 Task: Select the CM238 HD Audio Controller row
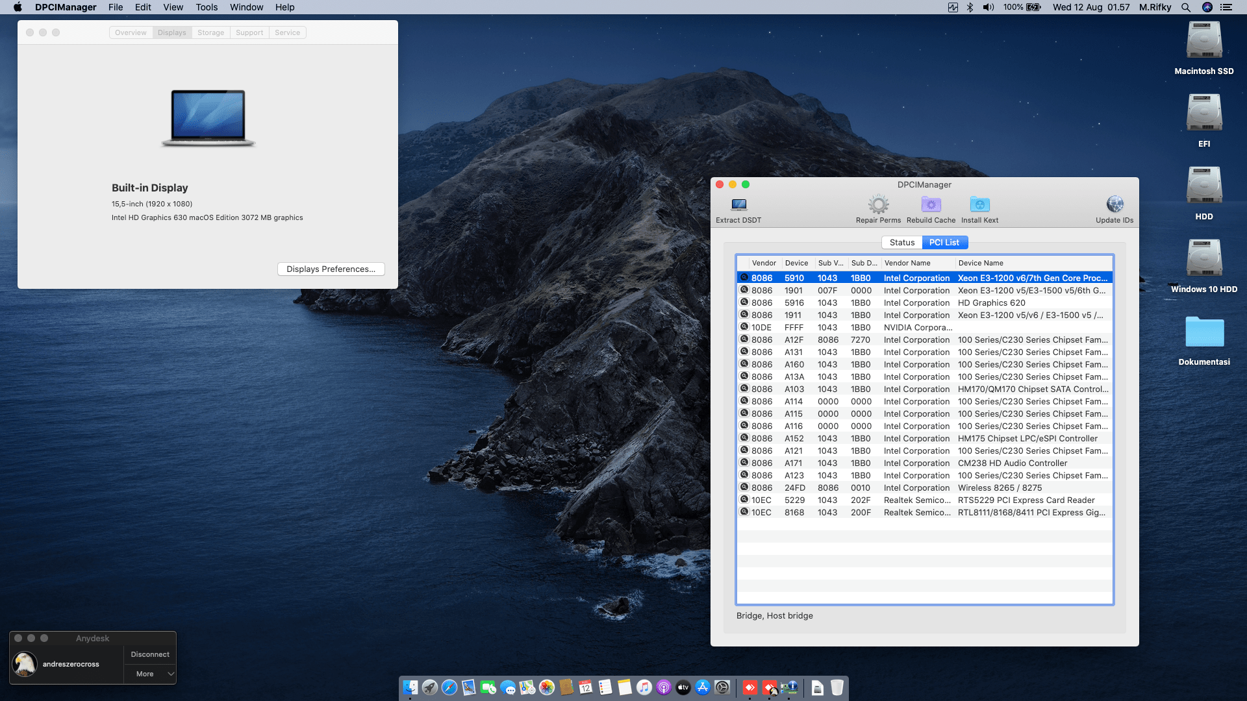1012,463
